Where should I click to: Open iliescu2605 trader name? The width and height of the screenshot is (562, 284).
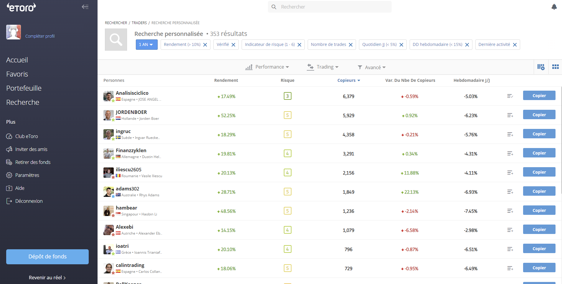coord(128,170)
